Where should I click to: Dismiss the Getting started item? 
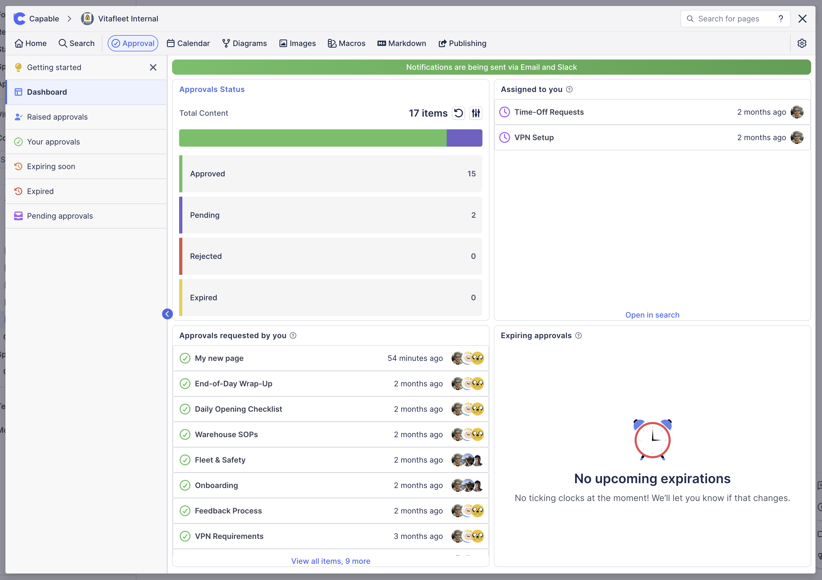coord(153,67)
